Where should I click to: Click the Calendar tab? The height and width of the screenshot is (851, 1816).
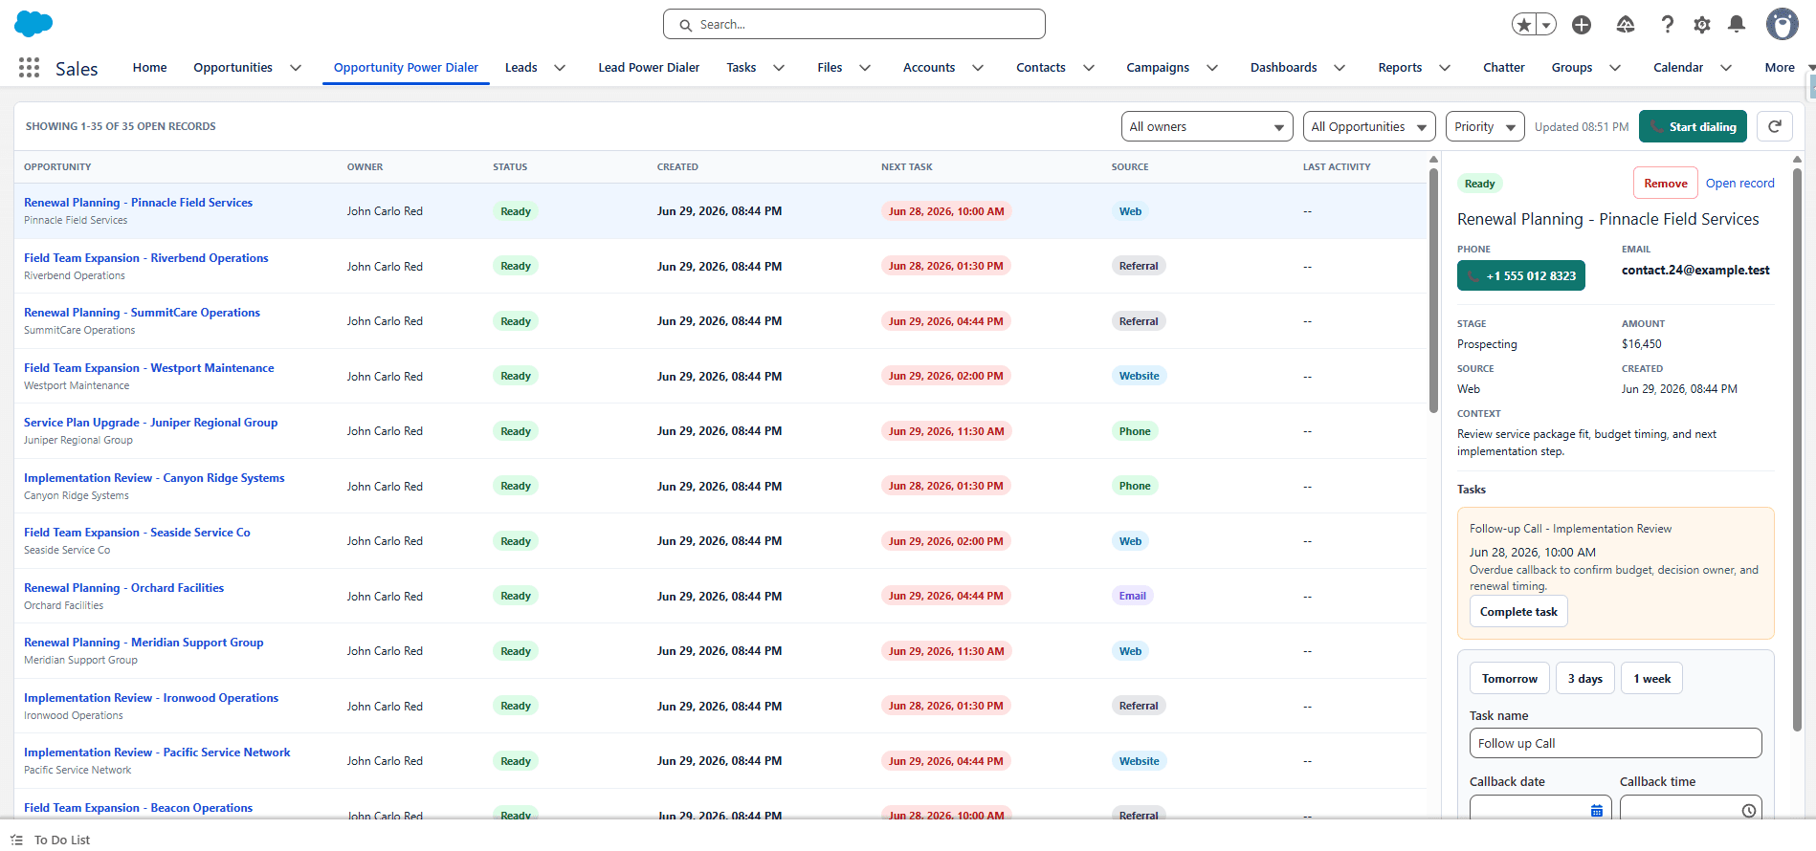1678,67
